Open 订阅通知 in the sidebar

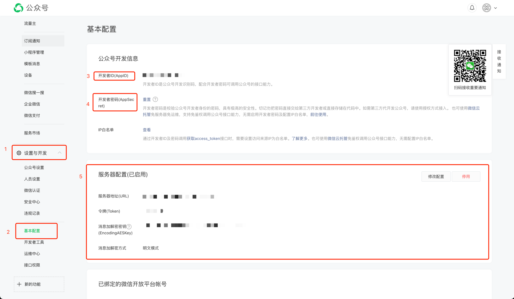43,41
